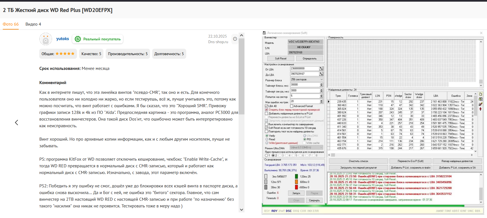Click the DSC status indicator
This screenshot has height=218, width=487.
click(289, 211)
